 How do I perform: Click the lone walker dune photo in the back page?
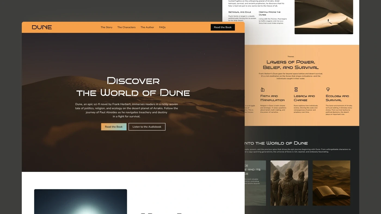click(324, 17)
